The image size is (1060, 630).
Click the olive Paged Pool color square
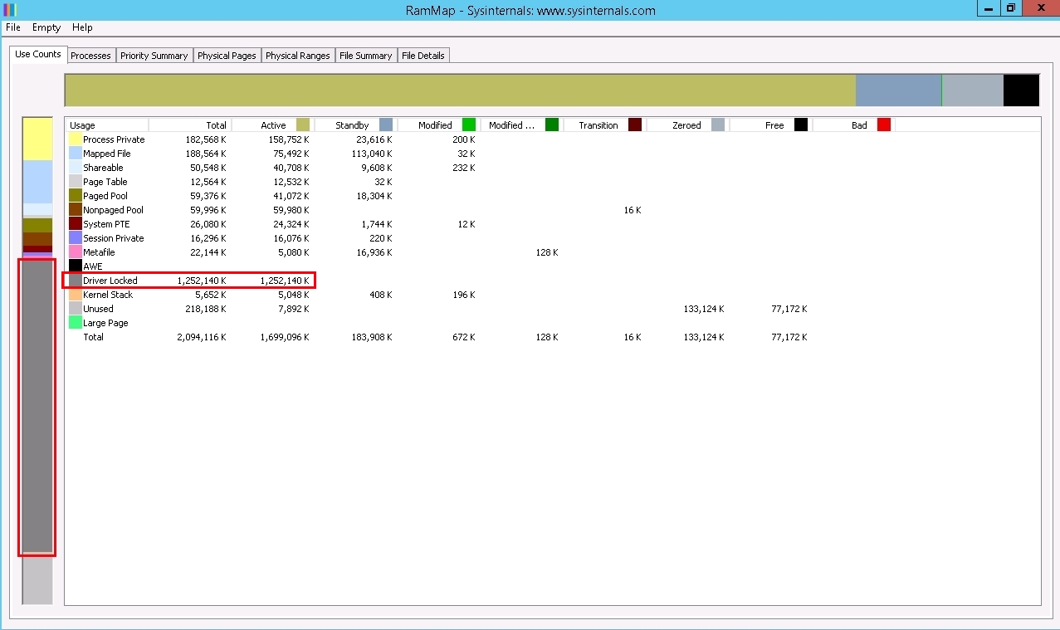[76, 196]
